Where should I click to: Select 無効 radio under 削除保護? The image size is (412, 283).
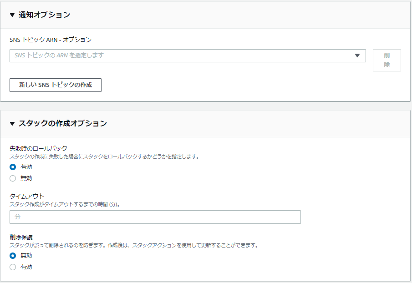pyautogui.click(x=13, y=255)
